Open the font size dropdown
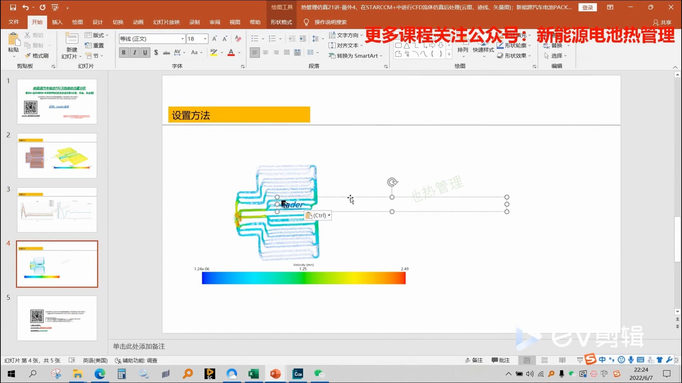This screenshot has width=682, height=383. tap(205, 38)
